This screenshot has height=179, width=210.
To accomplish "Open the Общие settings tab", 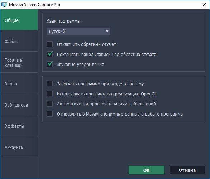I will click(19, 20).
